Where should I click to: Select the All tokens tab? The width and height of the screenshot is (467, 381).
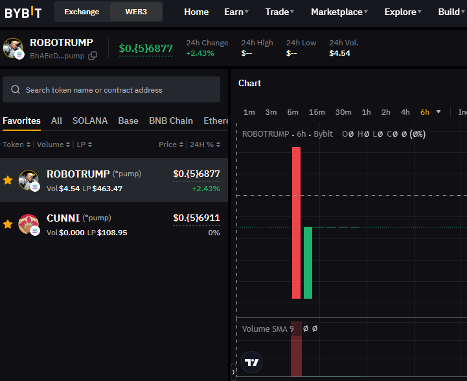(x=56, y=121)
